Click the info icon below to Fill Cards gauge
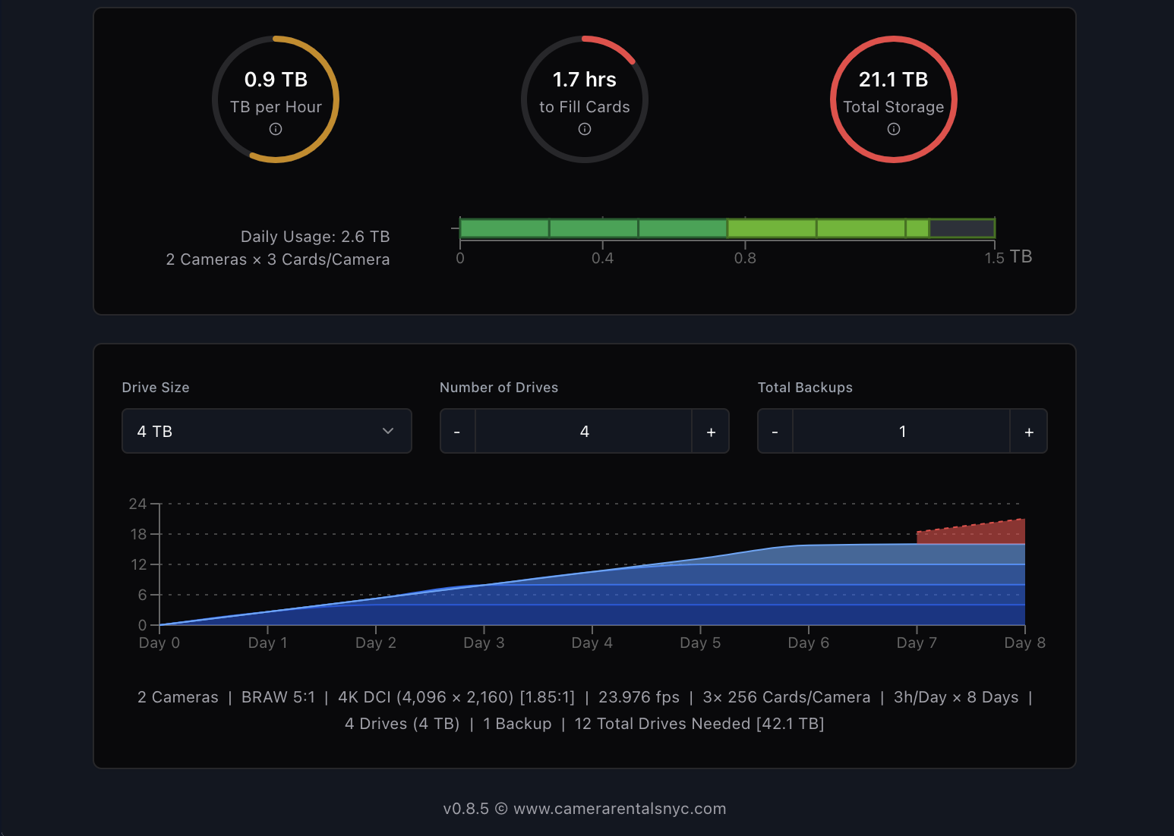 pyautogui.click(x=584, y=129)
